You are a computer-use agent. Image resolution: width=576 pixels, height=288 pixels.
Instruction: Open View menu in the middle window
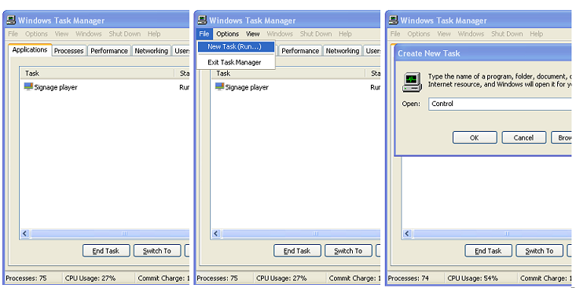coord(253,34)
